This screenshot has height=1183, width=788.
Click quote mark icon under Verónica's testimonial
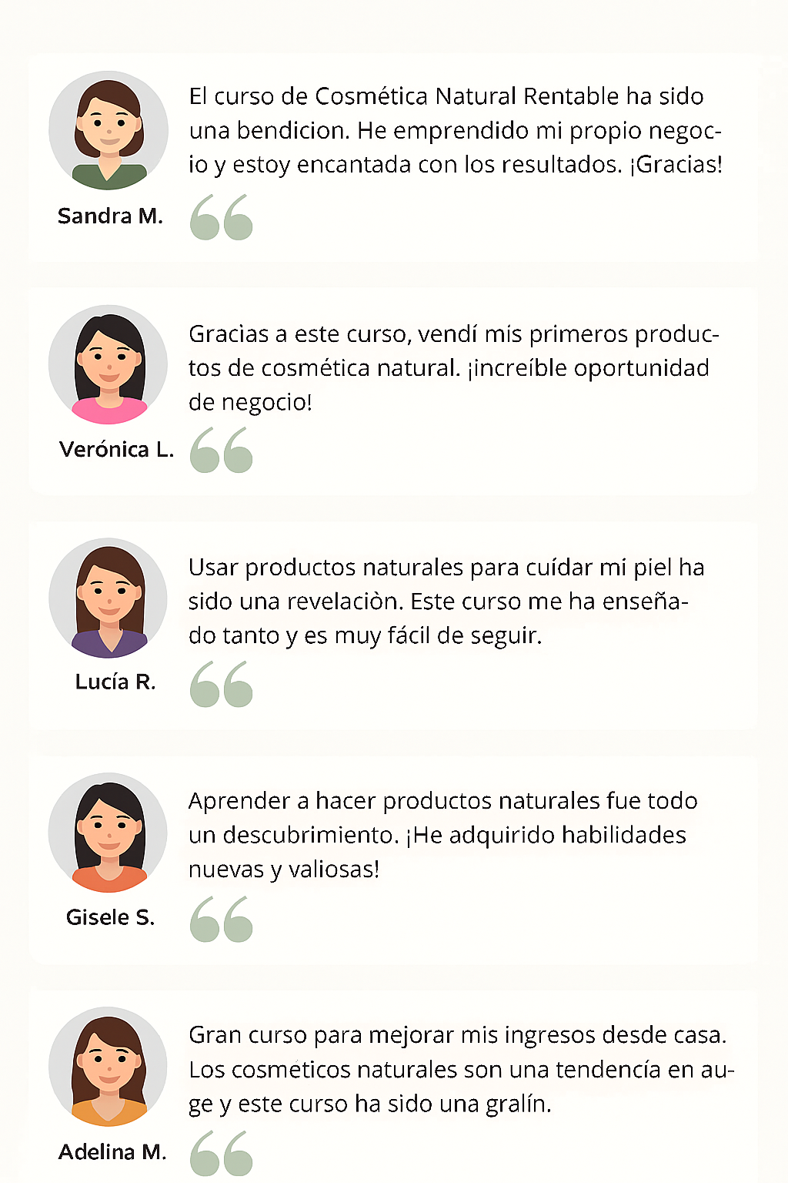222,451
